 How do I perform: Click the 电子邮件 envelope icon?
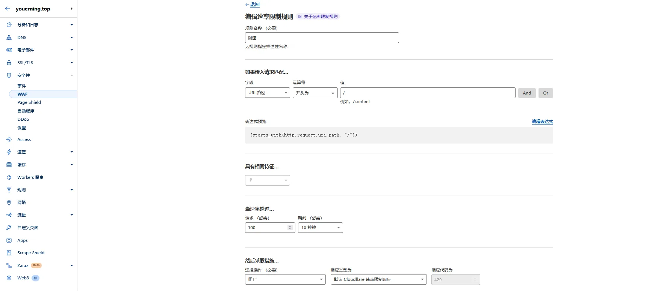coord(9,50)
